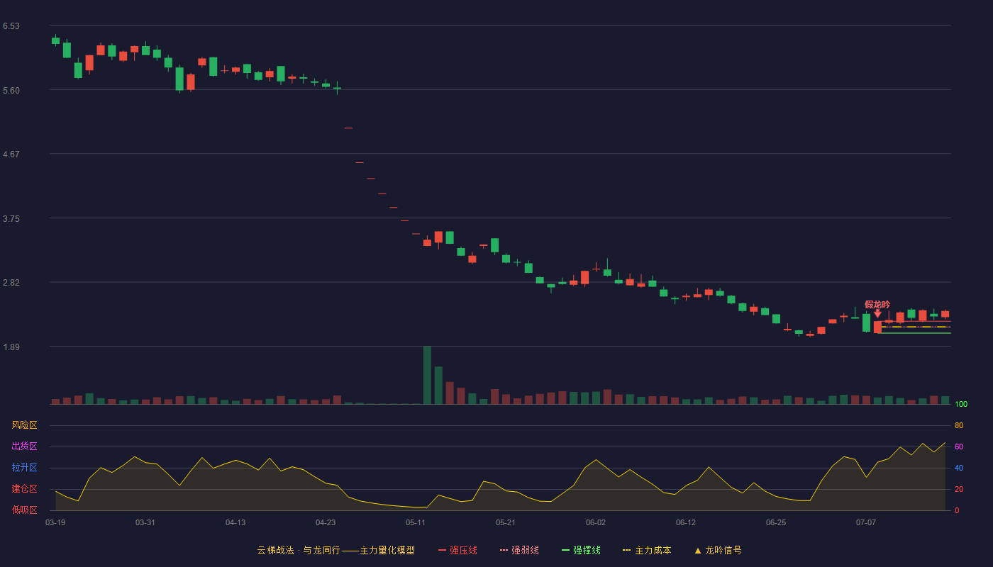Click the 4.67 price axis label
Viewport: 993px width, 567px height.
click(x=11, y=154)
